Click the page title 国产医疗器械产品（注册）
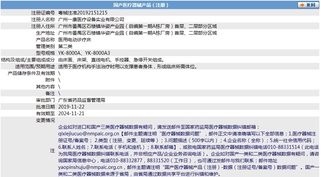321x177 pixels. pyautogui.click(x=141, y=5)
